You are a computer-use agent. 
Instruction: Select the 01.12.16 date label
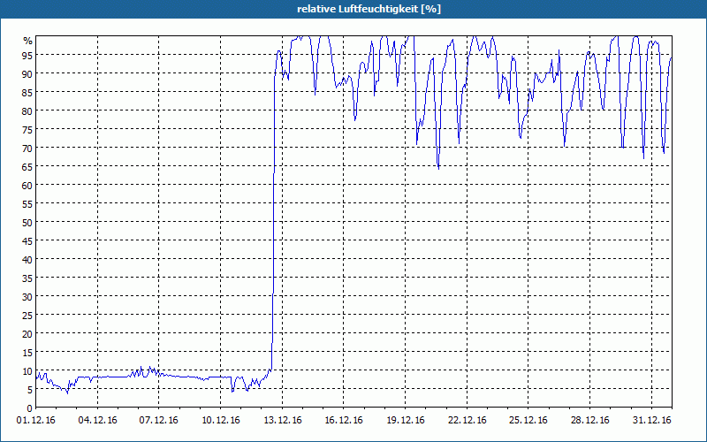(x=36, y=421)
